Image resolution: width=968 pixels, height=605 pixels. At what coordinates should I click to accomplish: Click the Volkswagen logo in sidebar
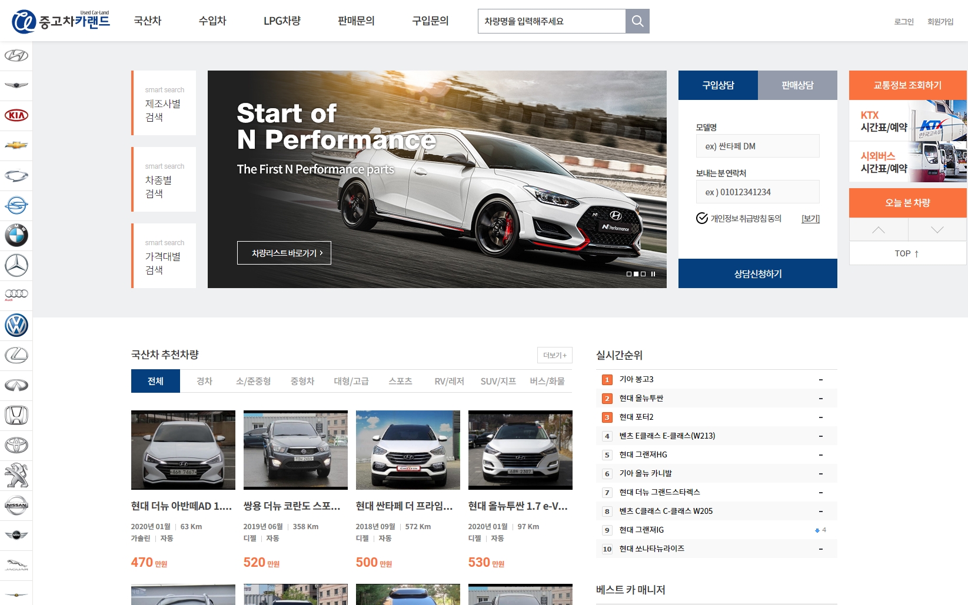click(16, 325)
